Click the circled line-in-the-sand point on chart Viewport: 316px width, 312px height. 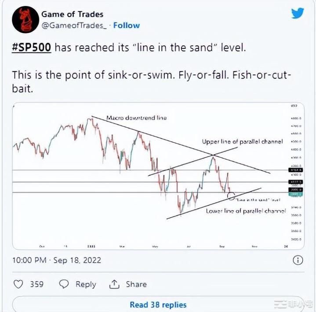click(x=231, y=194)
